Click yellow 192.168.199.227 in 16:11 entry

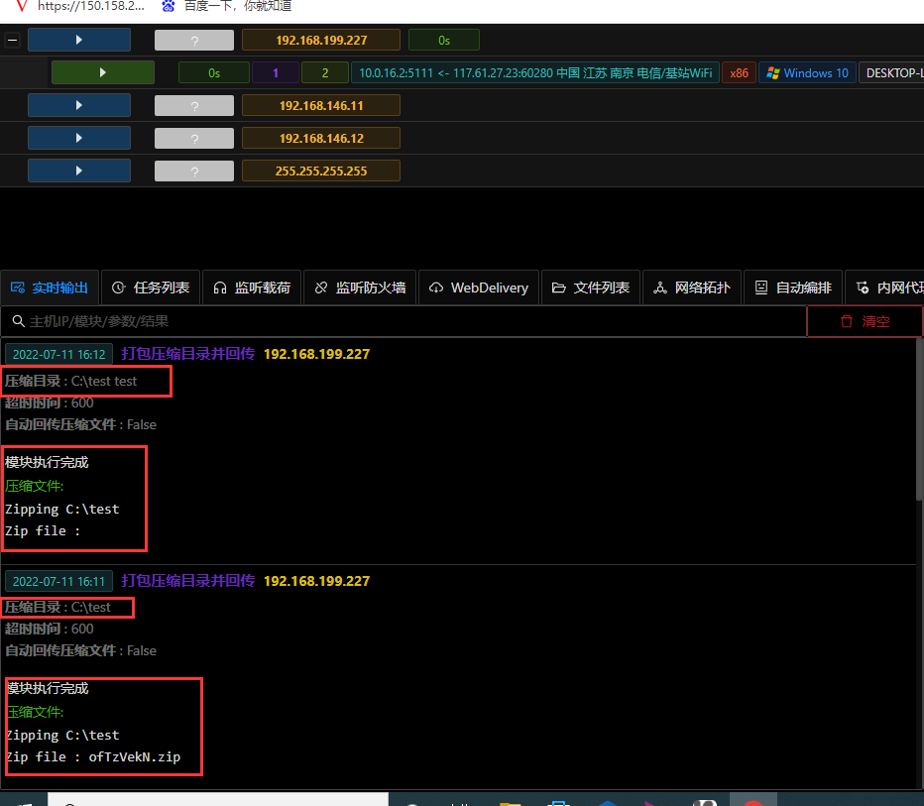click(x=316, y=581)
